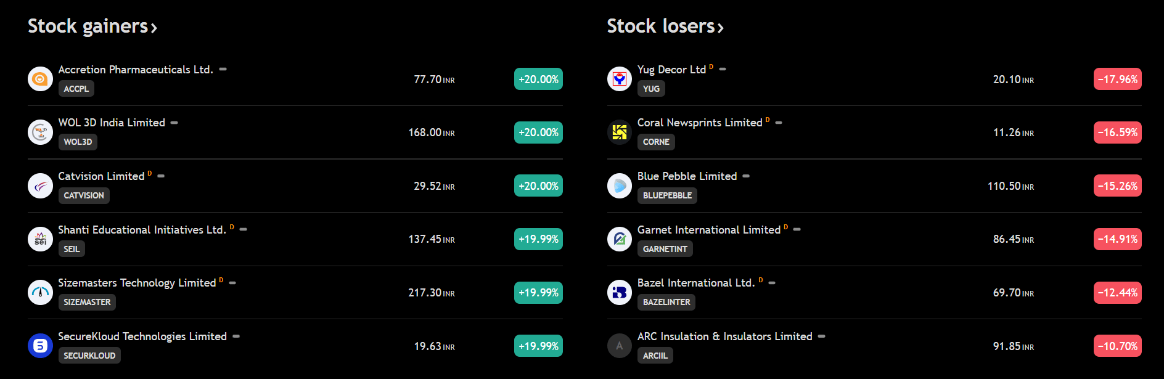Viewport: 1164px width, 379px height.
Task: Click the Catvision Limited logo icon
Action: [x=40, y=185]
